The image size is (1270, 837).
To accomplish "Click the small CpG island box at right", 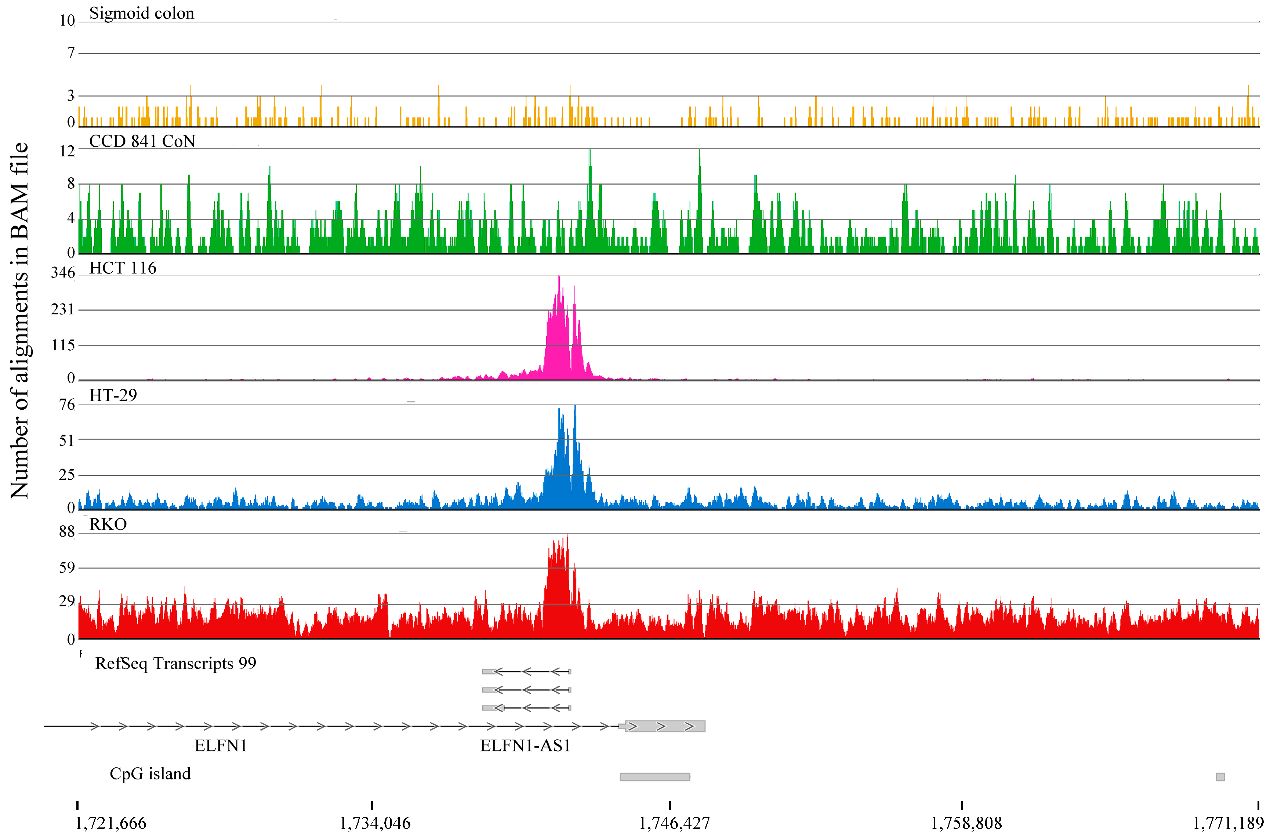I will coord(1220,777).
